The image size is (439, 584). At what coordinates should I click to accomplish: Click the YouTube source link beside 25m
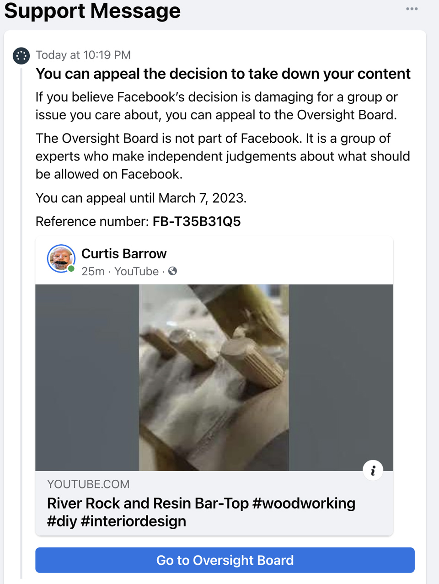click(x=136, y=271)
